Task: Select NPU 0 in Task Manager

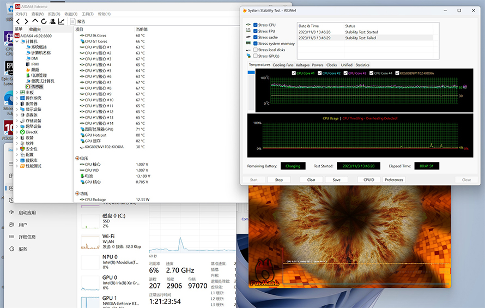Action: tap(113, 262)
